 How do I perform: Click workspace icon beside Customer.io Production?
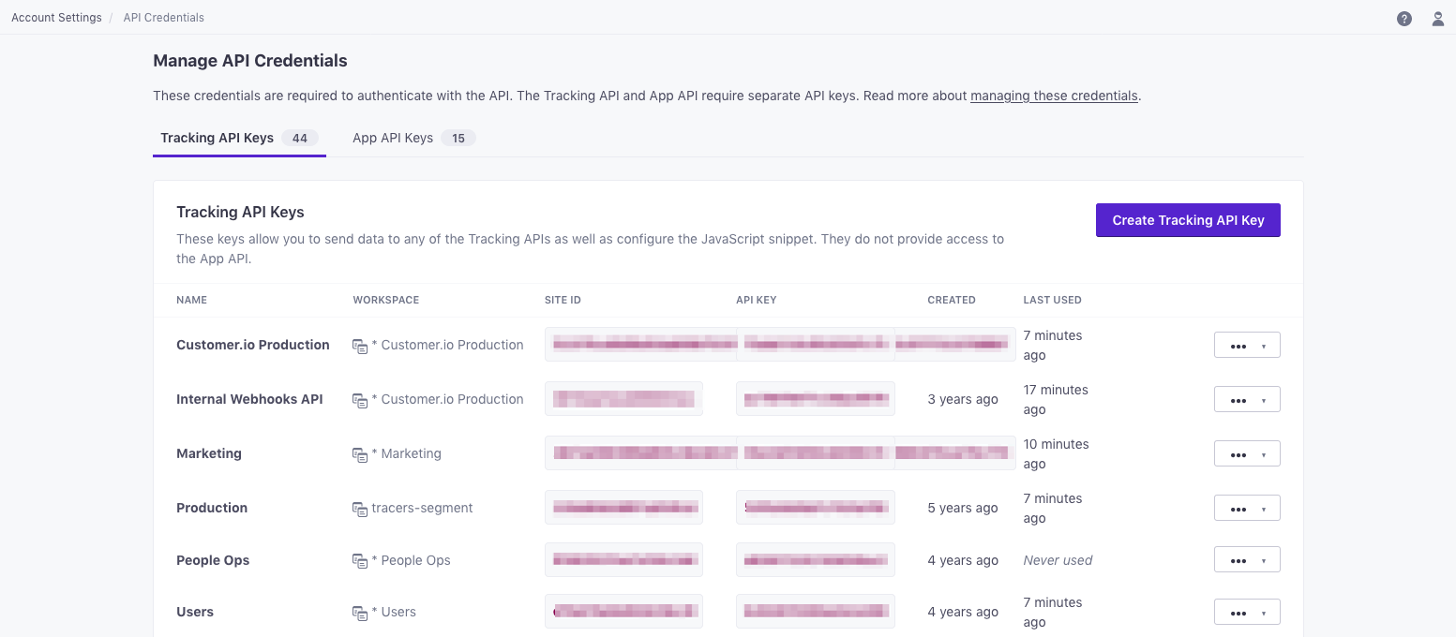[x=360, y=346]
